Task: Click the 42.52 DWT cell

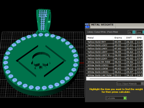Action: (130, 58)
